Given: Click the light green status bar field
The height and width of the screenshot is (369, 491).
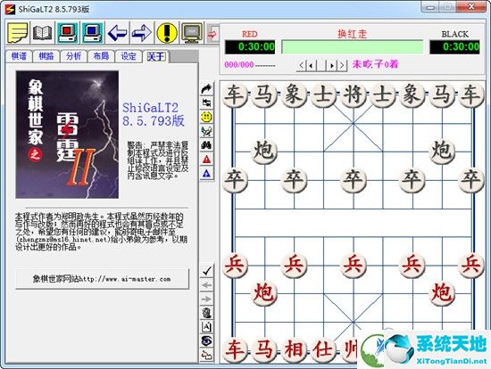Looking at the screenshot, I should (353, 47).
